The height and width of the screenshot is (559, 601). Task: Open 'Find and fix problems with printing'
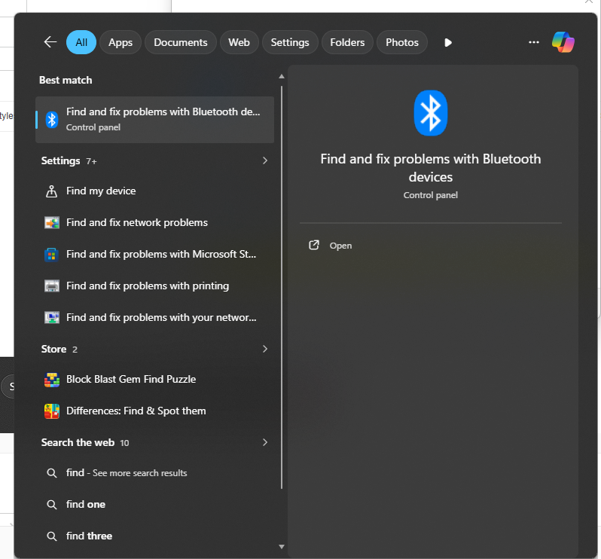click(x=155, y=286)
